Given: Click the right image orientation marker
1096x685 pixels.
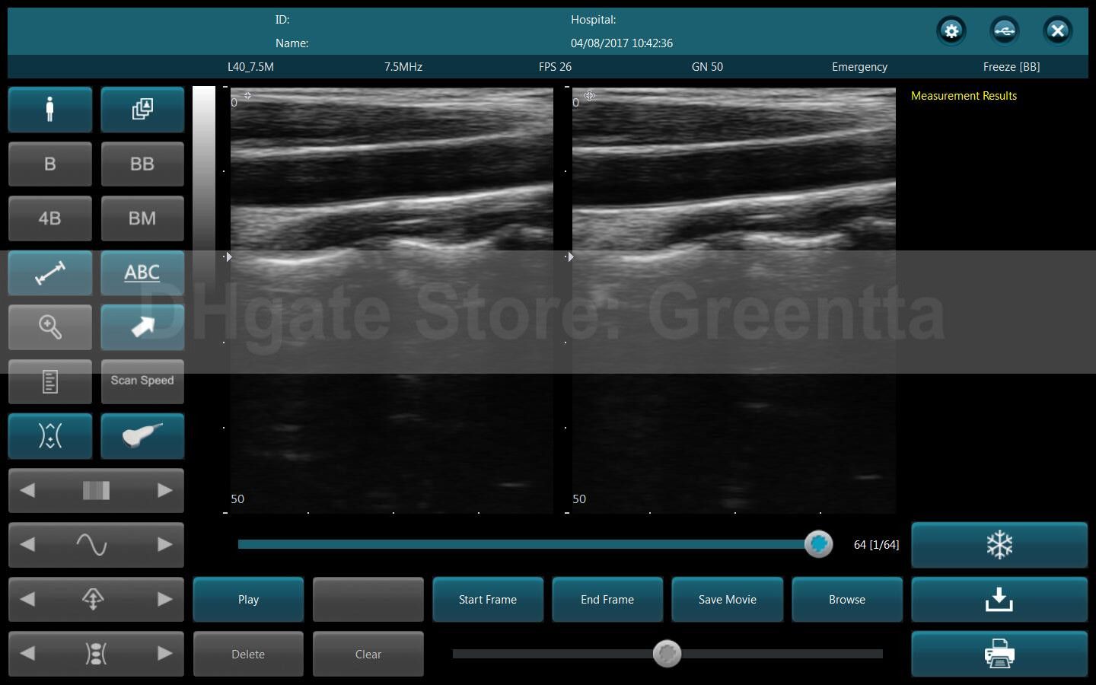Looking at the screenshot, I should pyautogui.click(x=590, y=96).
